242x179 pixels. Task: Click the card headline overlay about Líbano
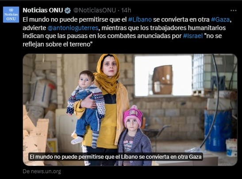(x=115, y=157)
